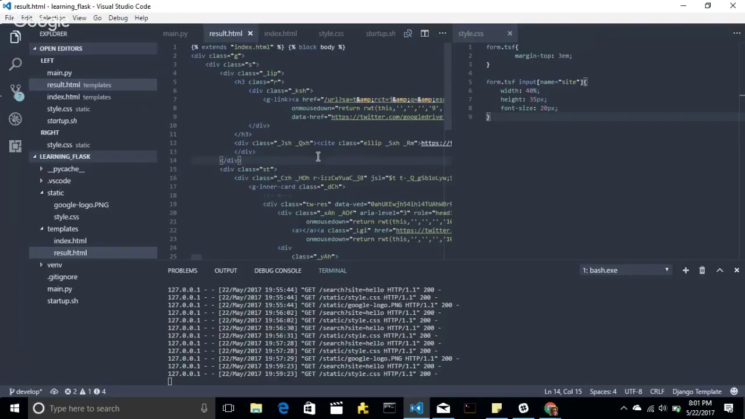
Task: Click the Open Changes icon in editor toolbar
Action: click(408, 33)
